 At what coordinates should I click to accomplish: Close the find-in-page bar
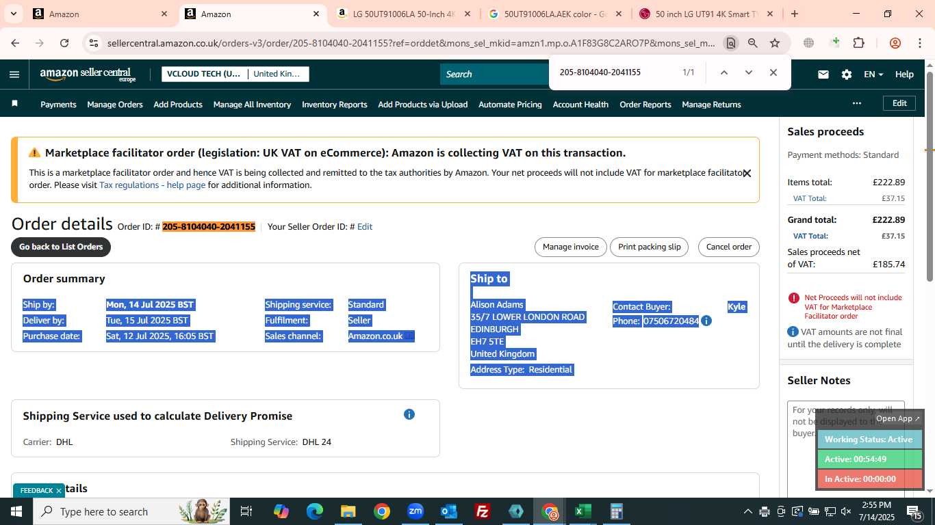coord(773,72)
